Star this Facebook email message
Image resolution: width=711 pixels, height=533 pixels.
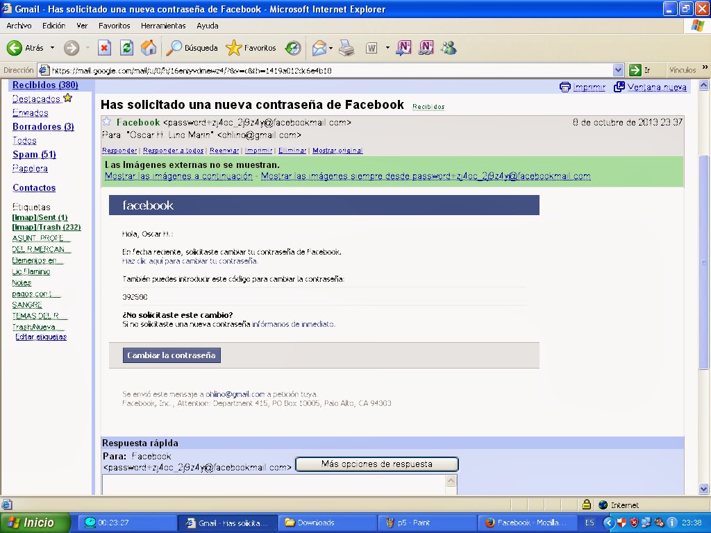click(106, 121)
